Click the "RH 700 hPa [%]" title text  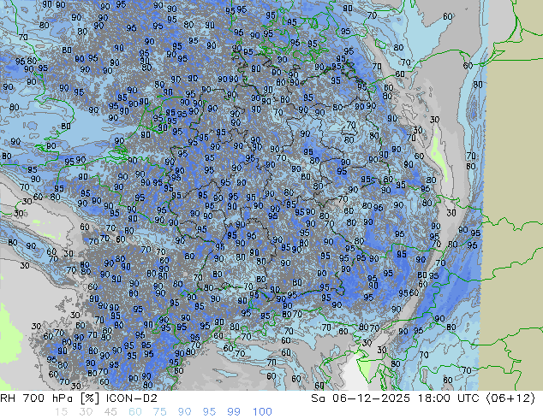[x=50, y=398]
